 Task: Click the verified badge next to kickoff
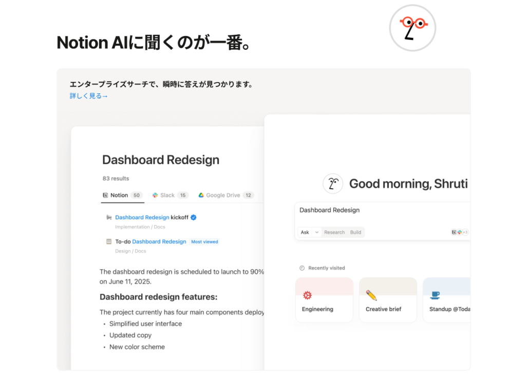(x=194, y=217)
